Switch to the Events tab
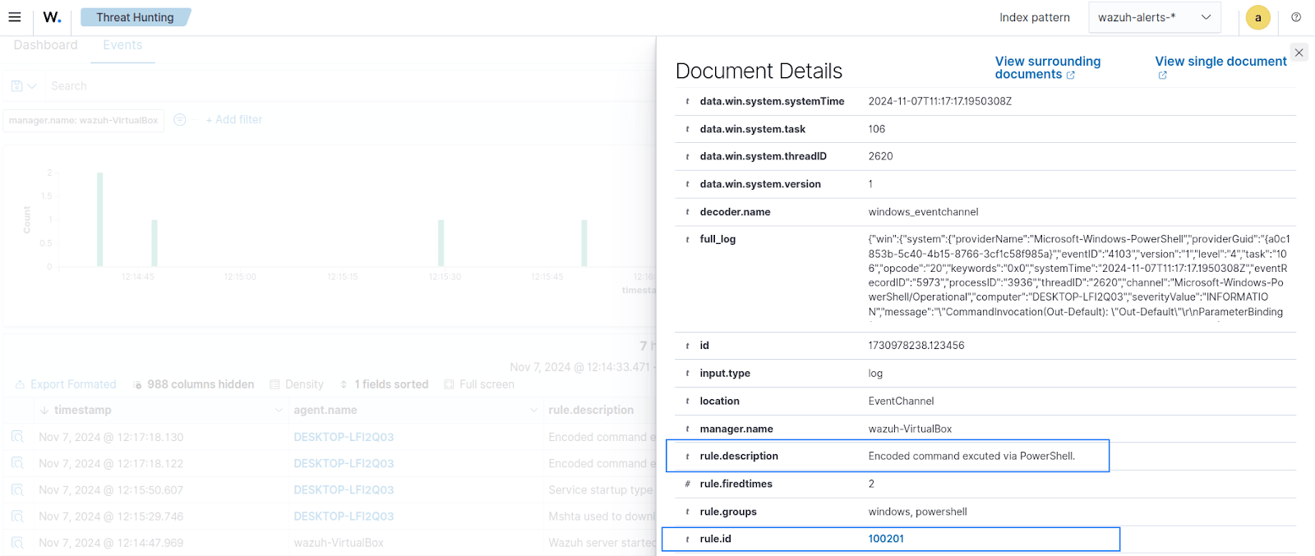1315x556 pixels. pyautogui.click(x=122, y=45)
